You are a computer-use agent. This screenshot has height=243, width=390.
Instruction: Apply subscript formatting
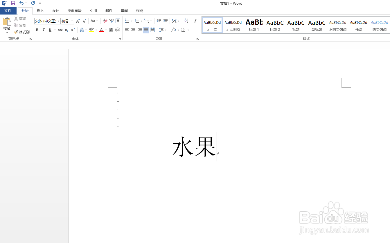point(67,30)
